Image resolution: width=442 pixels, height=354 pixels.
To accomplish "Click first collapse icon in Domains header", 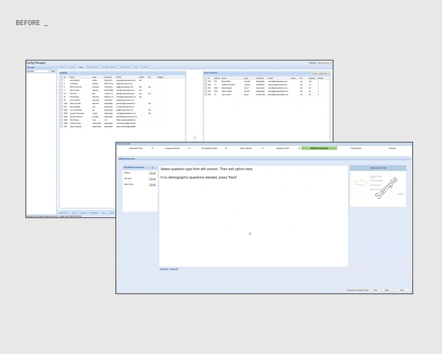I will point(52,68).
